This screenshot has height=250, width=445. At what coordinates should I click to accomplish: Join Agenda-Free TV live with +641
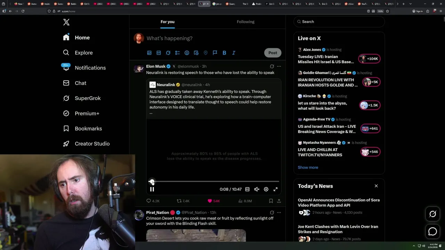[370, 128]
